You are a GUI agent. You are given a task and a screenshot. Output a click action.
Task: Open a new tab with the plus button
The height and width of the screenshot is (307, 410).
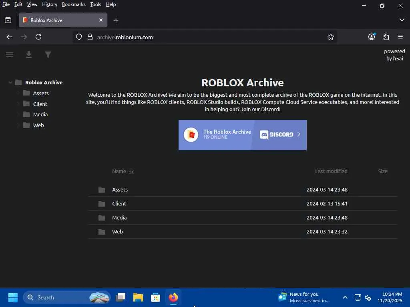tap(116, 20)
